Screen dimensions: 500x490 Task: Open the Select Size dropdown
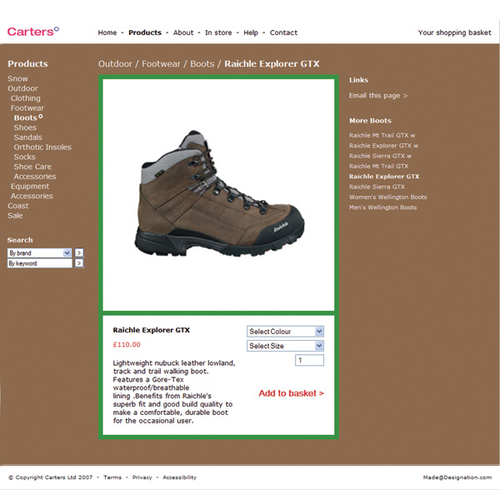[284, 346]
